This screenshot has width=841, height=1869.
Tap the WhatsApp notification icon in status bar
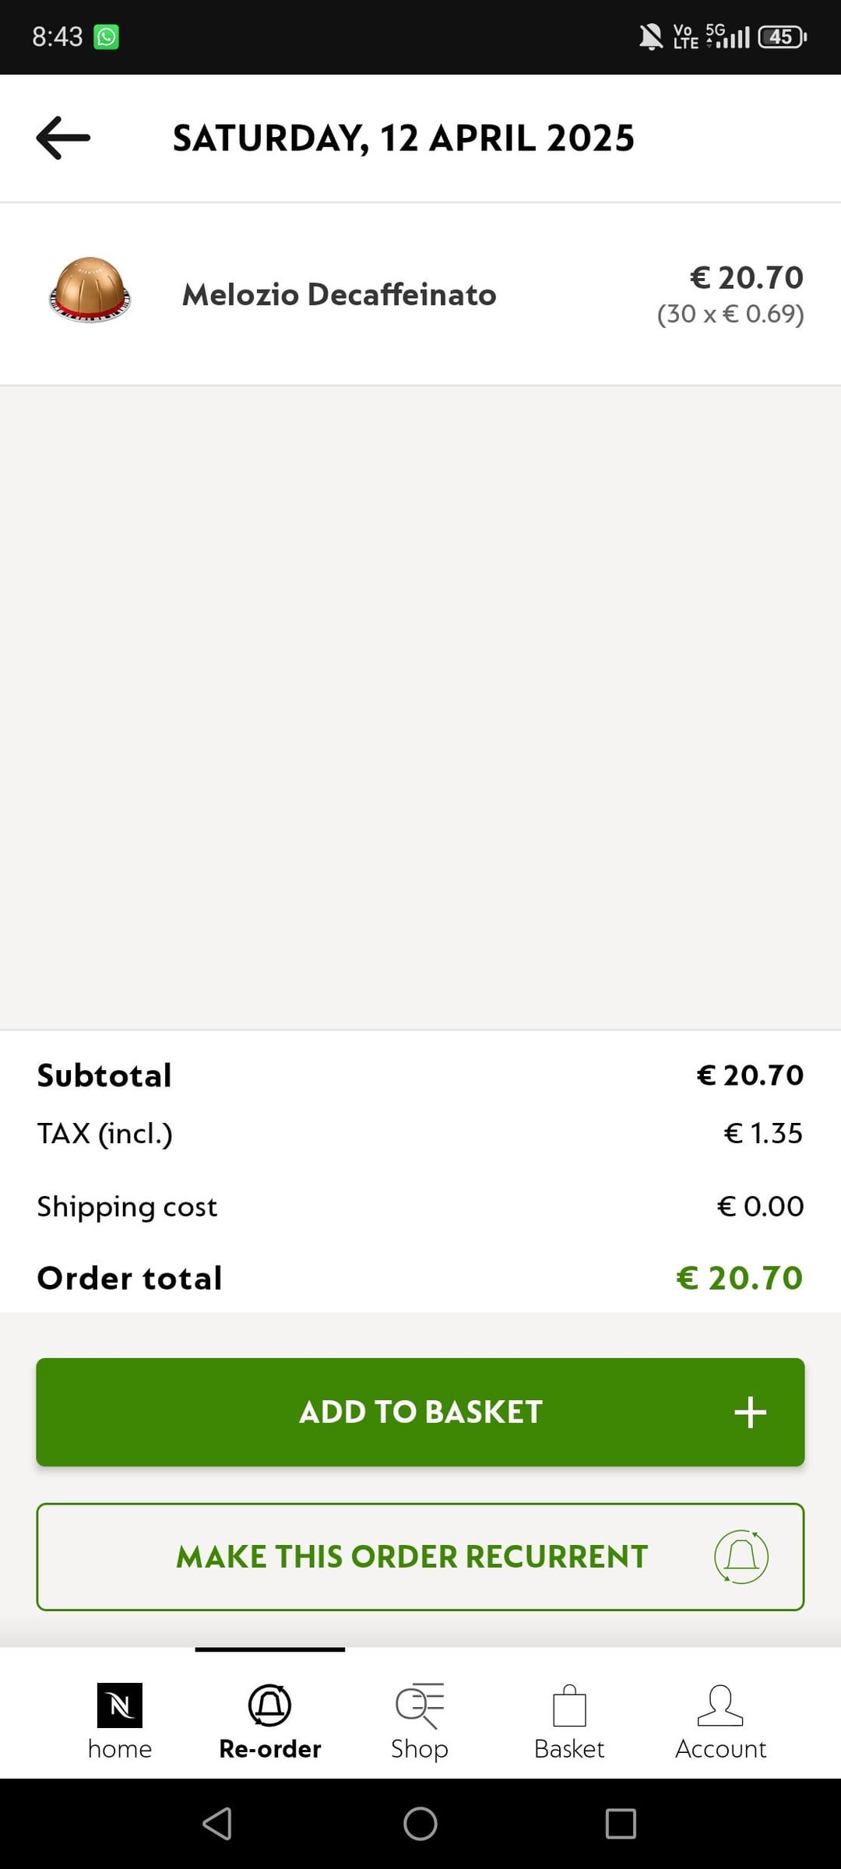pos(107,37)
